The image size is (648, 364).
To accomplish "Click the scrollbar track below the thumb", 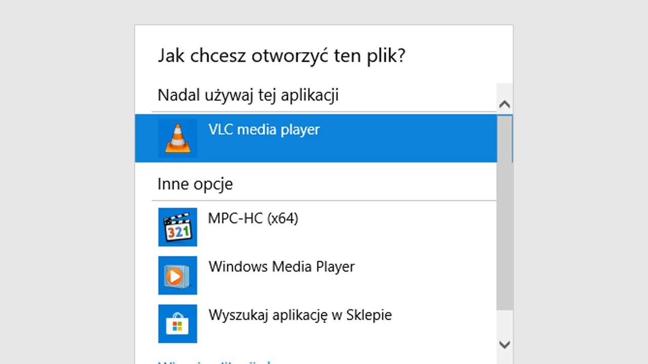I will point(504,324).
